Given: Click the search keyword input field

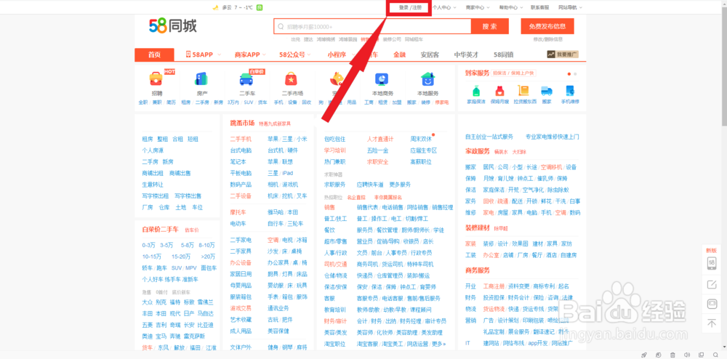Looking at the screenshot, I should point(372,26).
